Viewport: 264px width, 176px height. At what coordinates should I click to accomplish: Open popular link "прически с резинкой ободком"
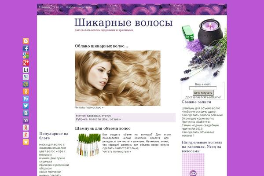tap(54, 167)
